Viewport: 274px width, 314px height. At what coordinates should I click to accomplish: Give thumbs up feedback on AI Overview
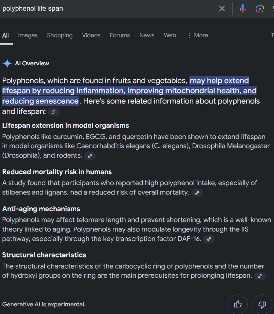pos(238,305)
